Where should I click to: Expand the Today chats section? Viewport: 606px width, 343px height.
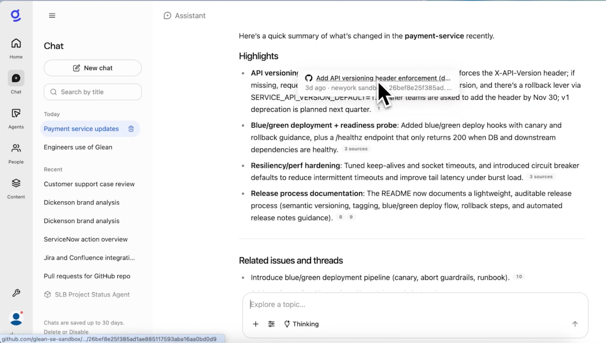pos(52,114)
